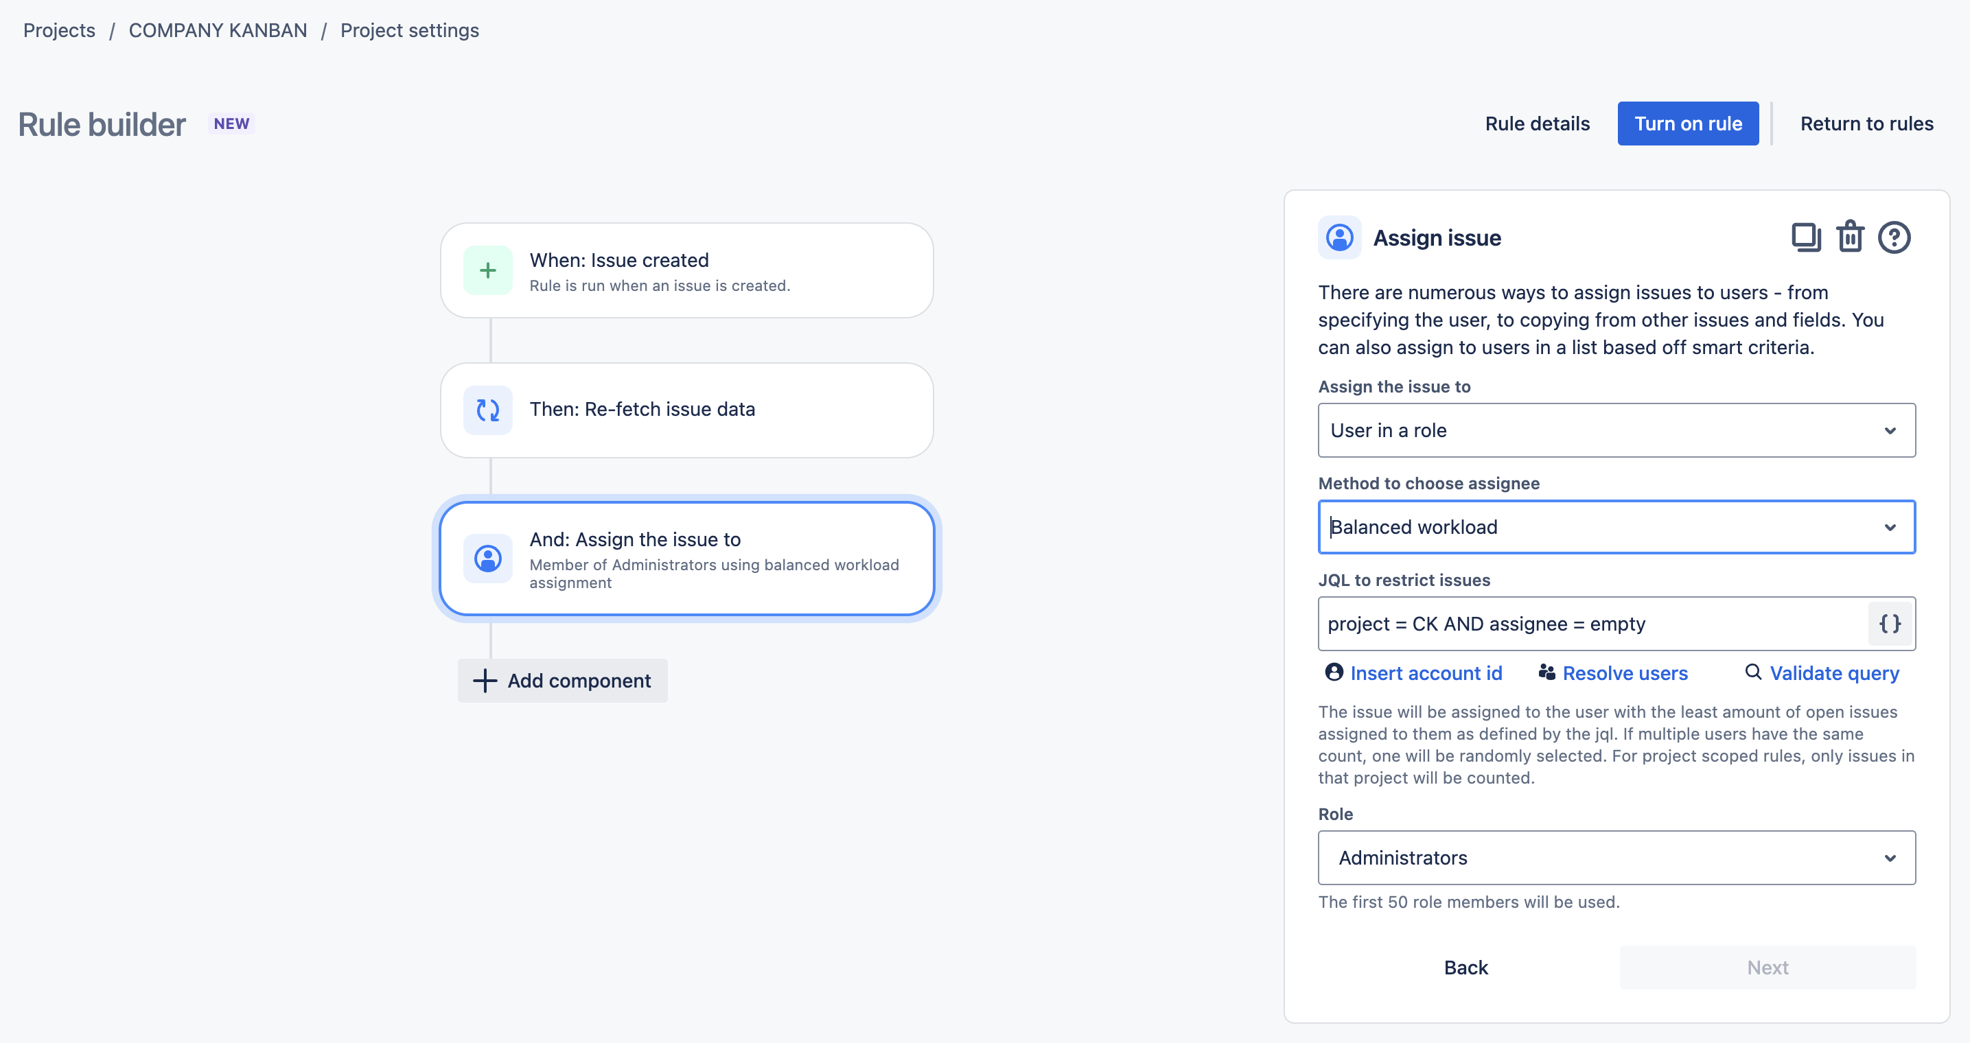1970x1043 pixels.
Task: Click Validate query link
Action: pos(1833,673)
